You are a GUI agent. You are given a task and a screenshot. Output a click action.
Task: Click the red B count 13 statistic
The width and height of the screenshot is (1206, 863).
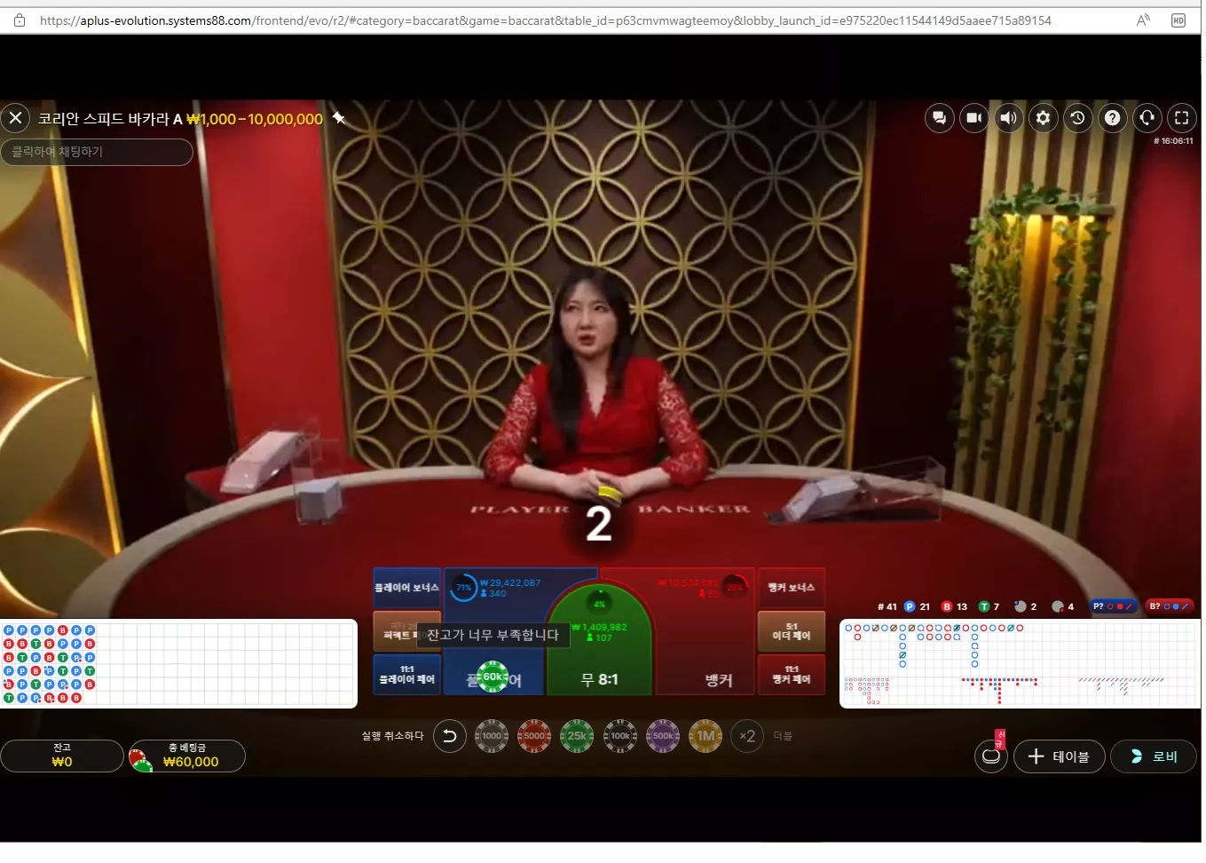954,606
